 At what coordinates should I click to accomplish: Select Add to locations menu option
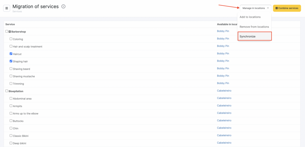pyautogui.click(x=250, y=17)
